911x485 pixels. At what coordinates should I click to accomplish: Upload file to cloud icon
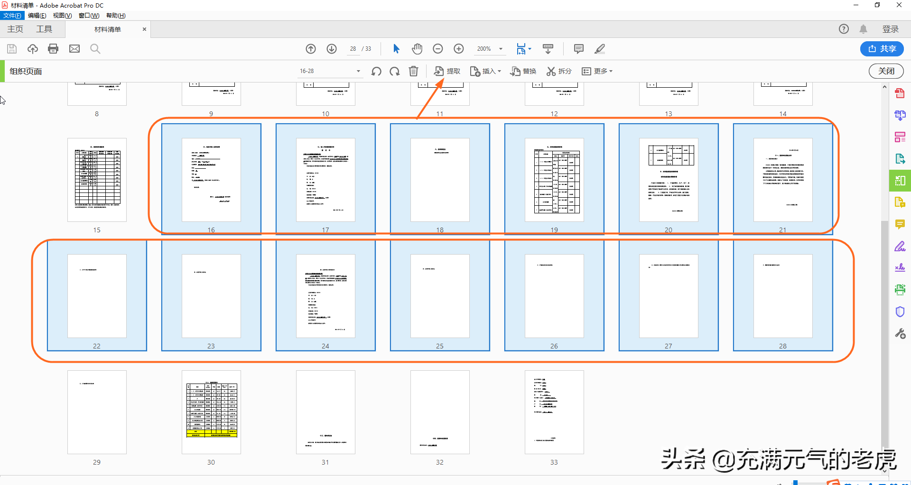(33, 49)
